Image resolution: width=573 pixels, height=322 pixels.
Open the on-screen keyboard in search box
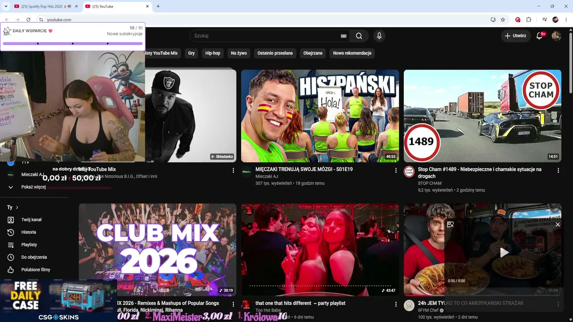tap(343, 36)
